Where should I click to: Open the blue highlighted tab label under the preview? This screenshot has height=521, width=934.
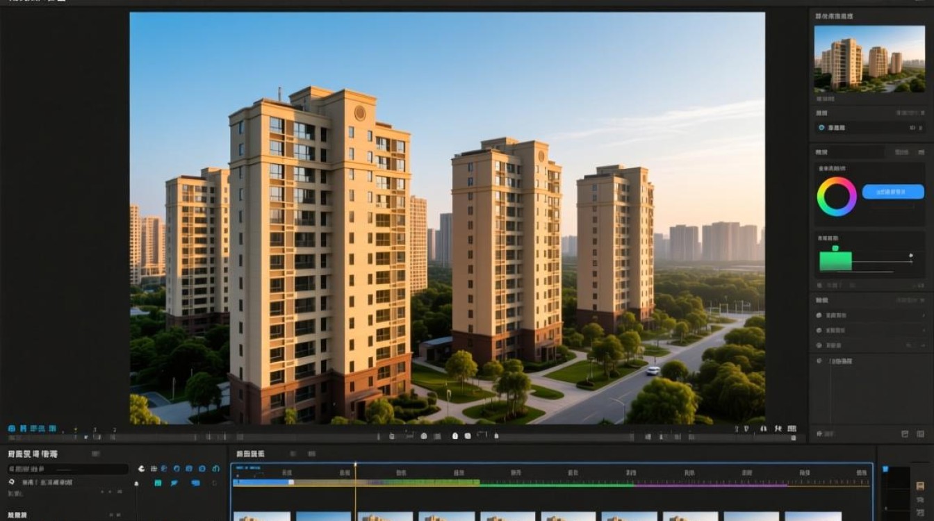click(x=32, y=429)
